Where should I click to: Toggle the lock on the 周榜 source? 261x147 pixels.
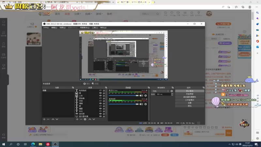pyautogui.click(x=104, y=103)
